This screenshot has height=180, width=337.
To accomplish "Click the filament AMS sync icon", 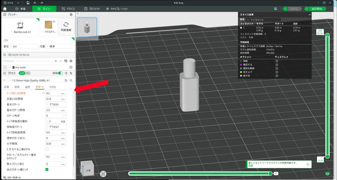I will [66, 61].
